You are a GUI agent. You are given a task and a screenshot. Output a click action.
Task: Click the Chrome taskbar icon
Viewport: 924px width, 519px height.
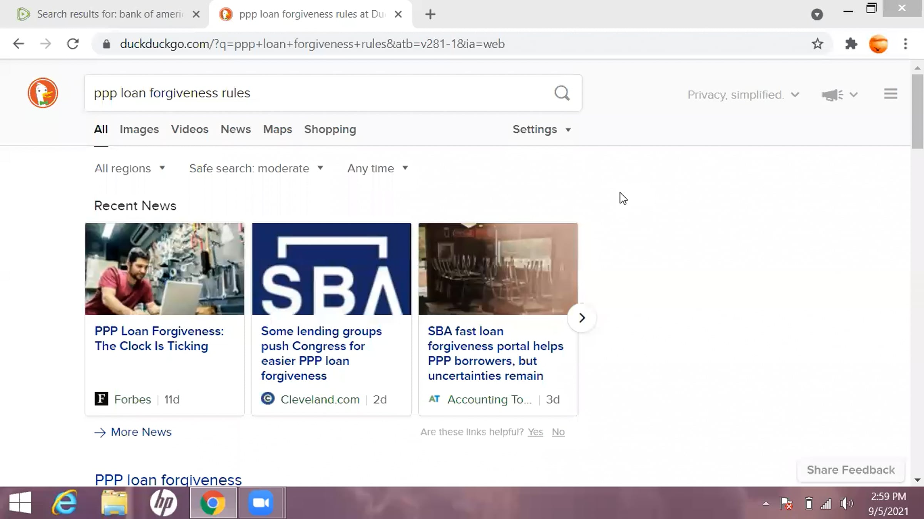pyautogui.click(x=213, y=502)
